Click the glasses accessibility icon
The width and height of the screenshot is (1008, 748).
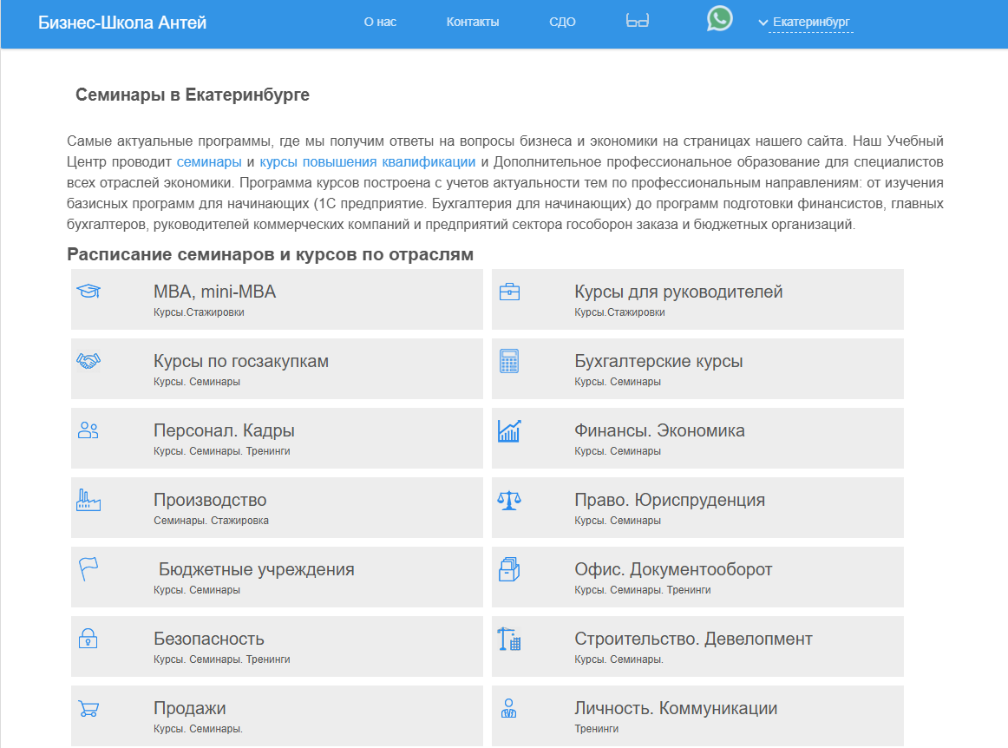[638, 22]
